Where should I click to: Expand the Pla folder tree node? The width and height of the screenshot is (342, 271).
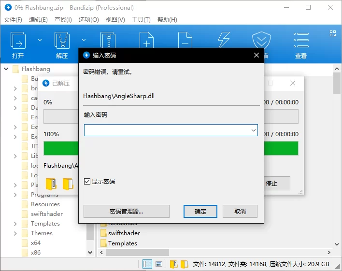[x=15, y=185]
